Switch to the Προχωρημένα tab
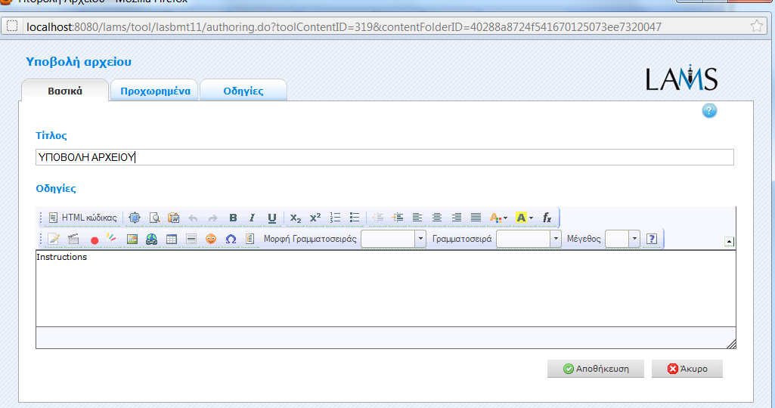The height and width of the screenshot is (408, 775). [x=155, y=91]
